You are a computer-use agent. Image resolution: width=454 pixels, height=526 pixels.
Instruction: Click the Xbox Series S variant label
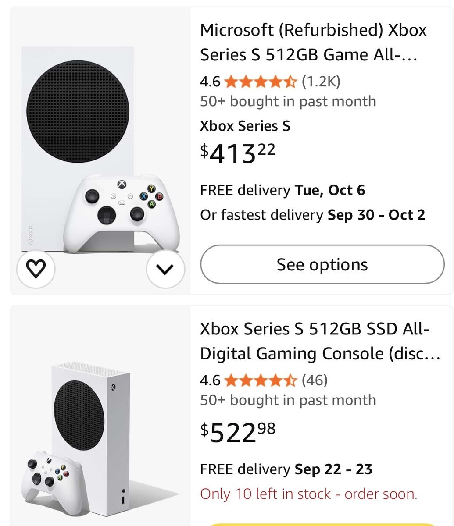[x=245, y=126]
